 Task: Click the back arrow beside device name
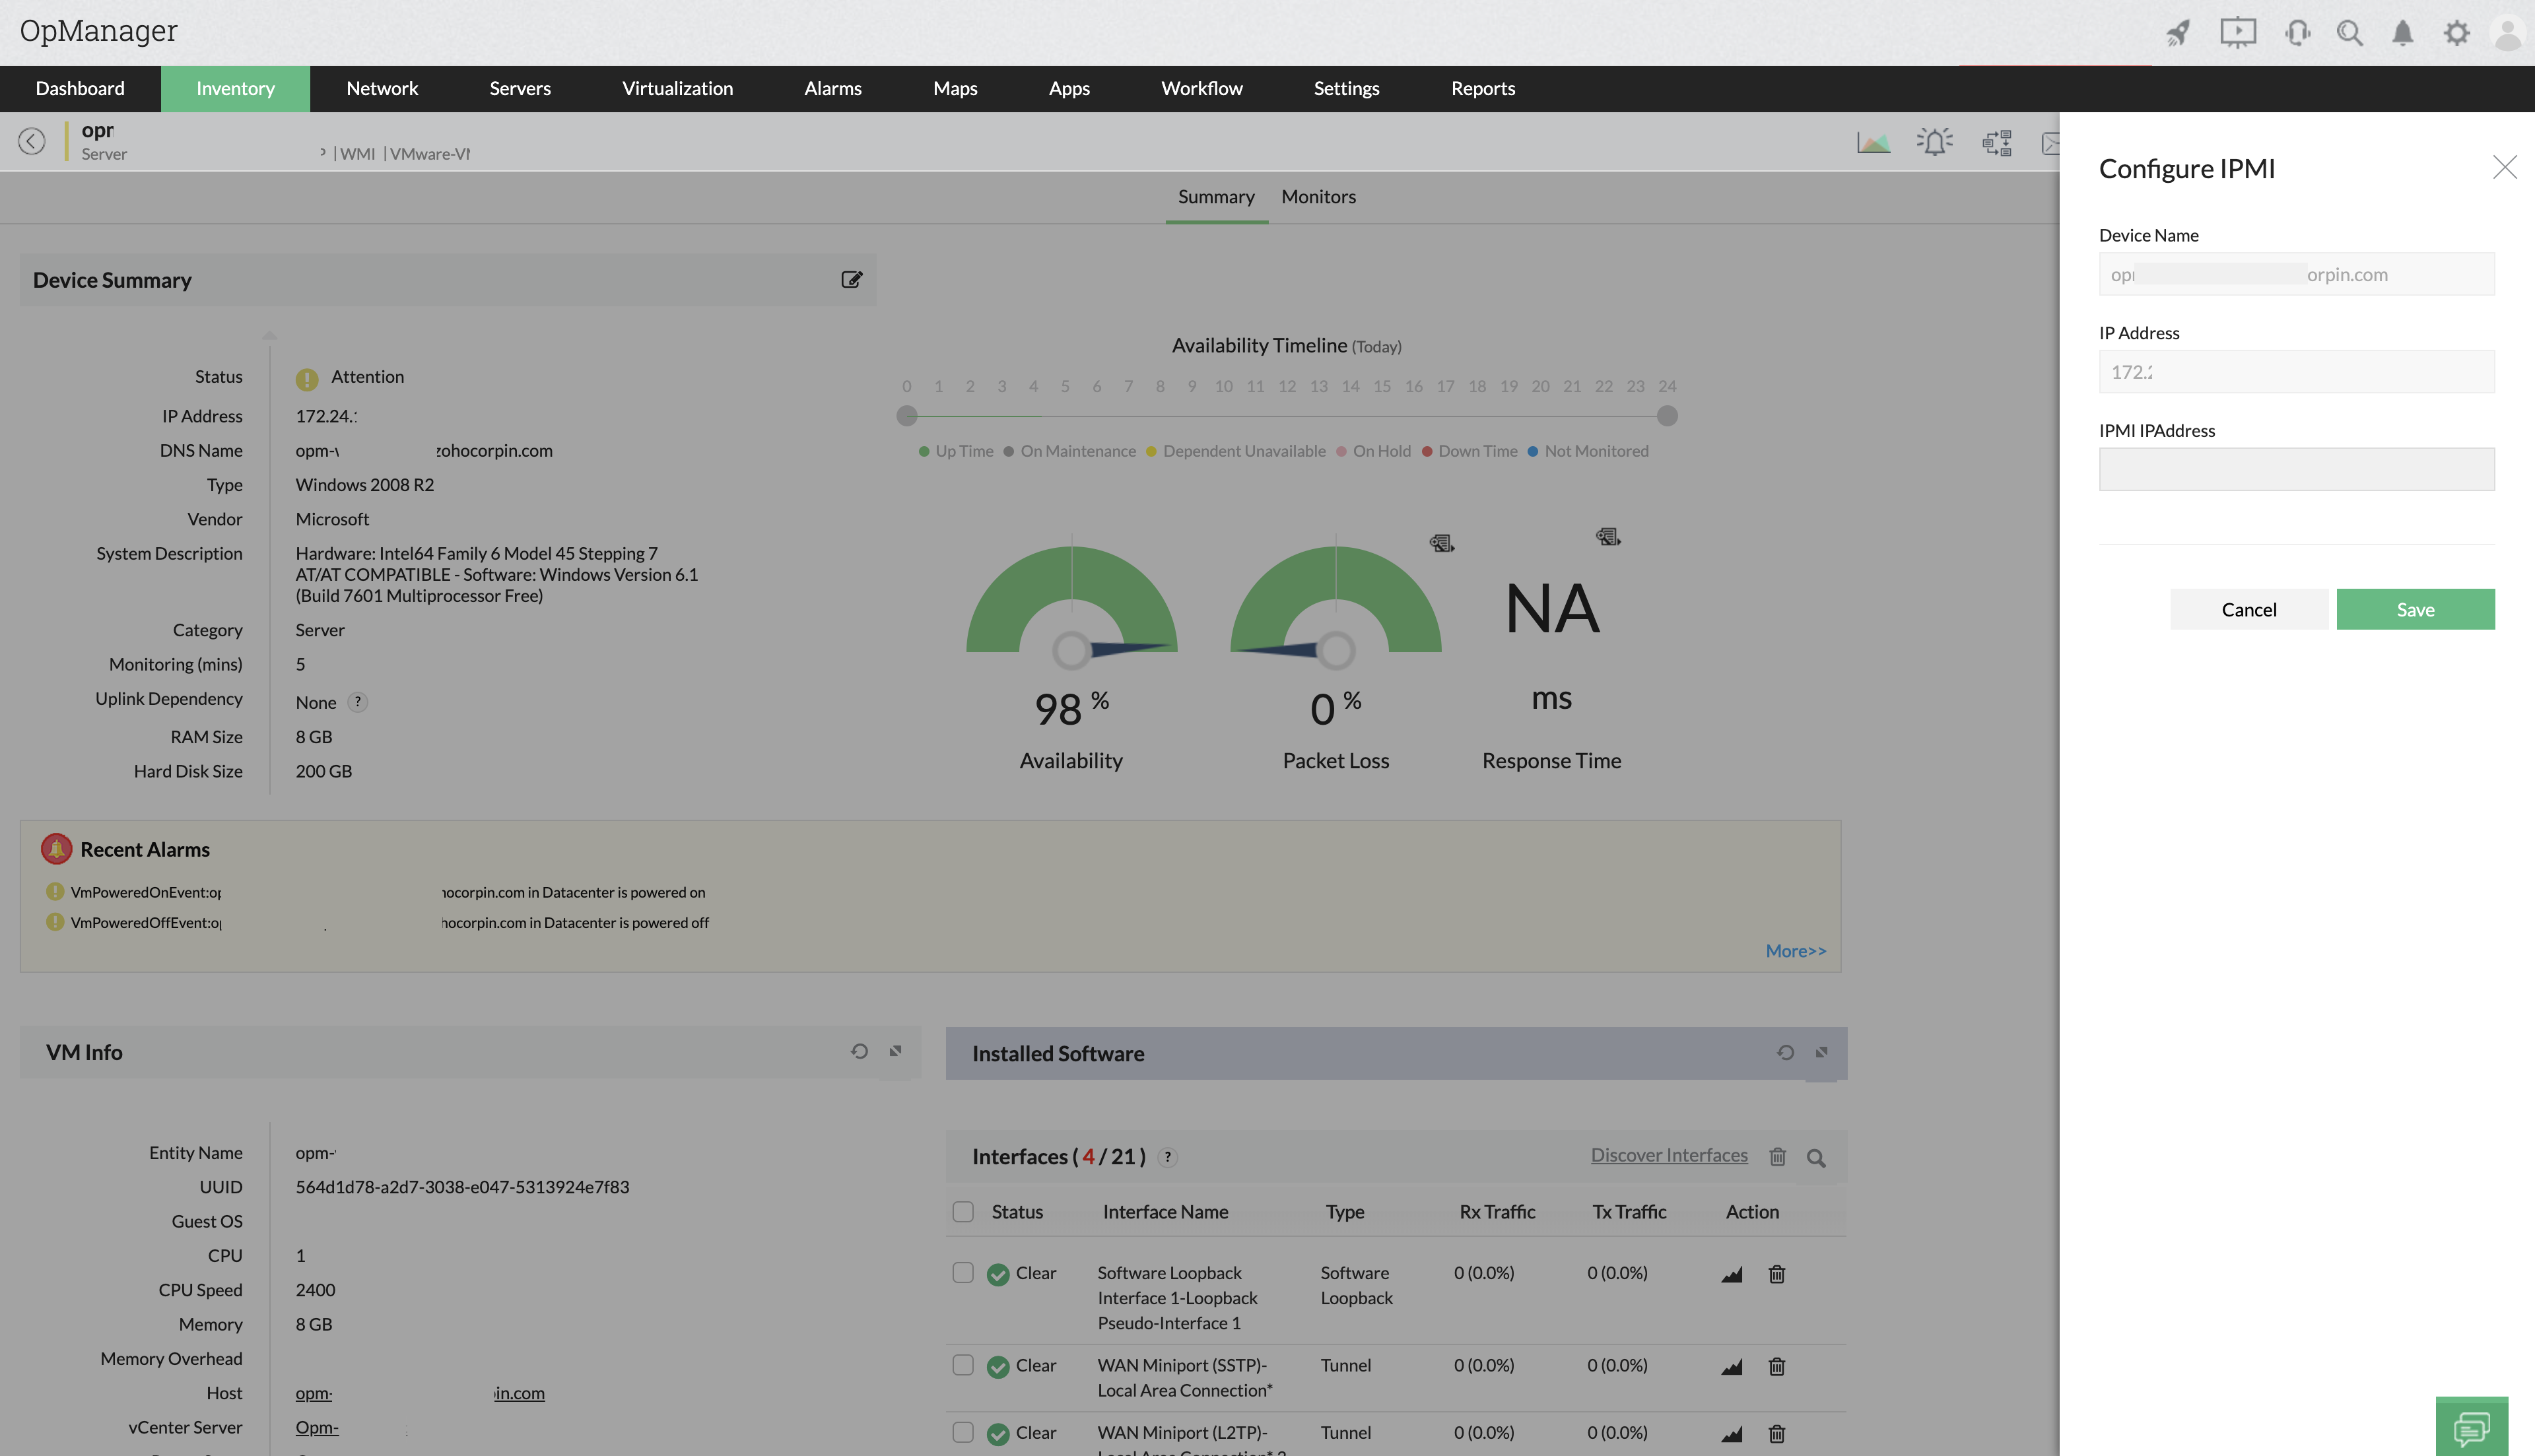pos(32,141)
